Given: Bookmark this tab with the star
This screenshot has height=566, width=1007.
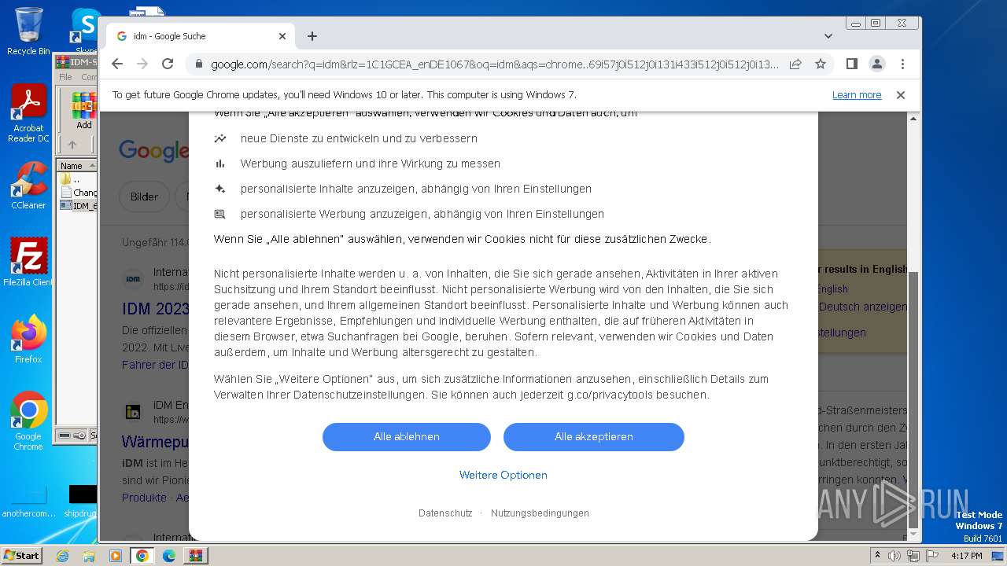Looking at the screenshot, I should pyautogui.click(x=821, y=64).
